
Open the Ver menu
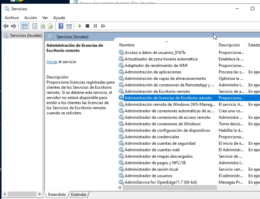pyautogui.click(x=45, y=18)
